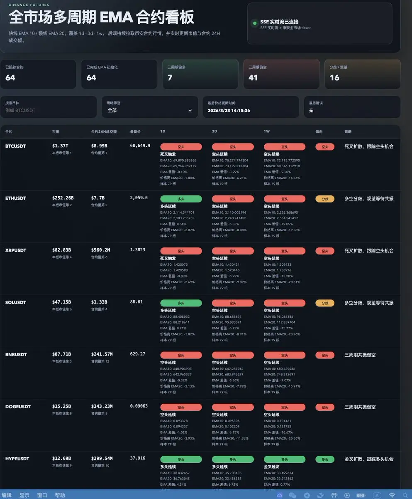Viewport: 412px width, 499px height.
Task: Click the 已跟踪合约 64 stat card
Action: pos(38,74)
